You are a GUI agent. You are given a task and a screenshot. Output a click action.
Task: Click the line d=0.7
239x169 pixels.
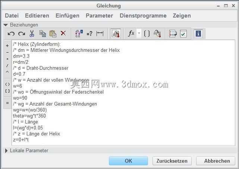pyautogui.click(x=19, y=74)
